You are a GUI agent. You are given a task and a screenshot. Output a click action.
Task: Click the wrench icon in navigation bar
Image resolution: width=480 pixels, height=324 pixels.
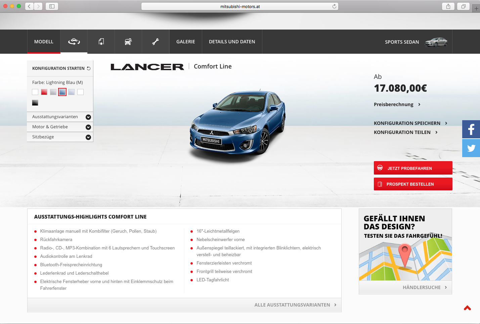tap(156, 42)
